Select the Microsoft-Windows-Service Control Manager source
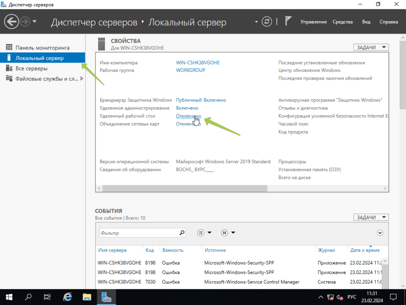The height and width of the screenshot is (305, 406). point(252,282)
